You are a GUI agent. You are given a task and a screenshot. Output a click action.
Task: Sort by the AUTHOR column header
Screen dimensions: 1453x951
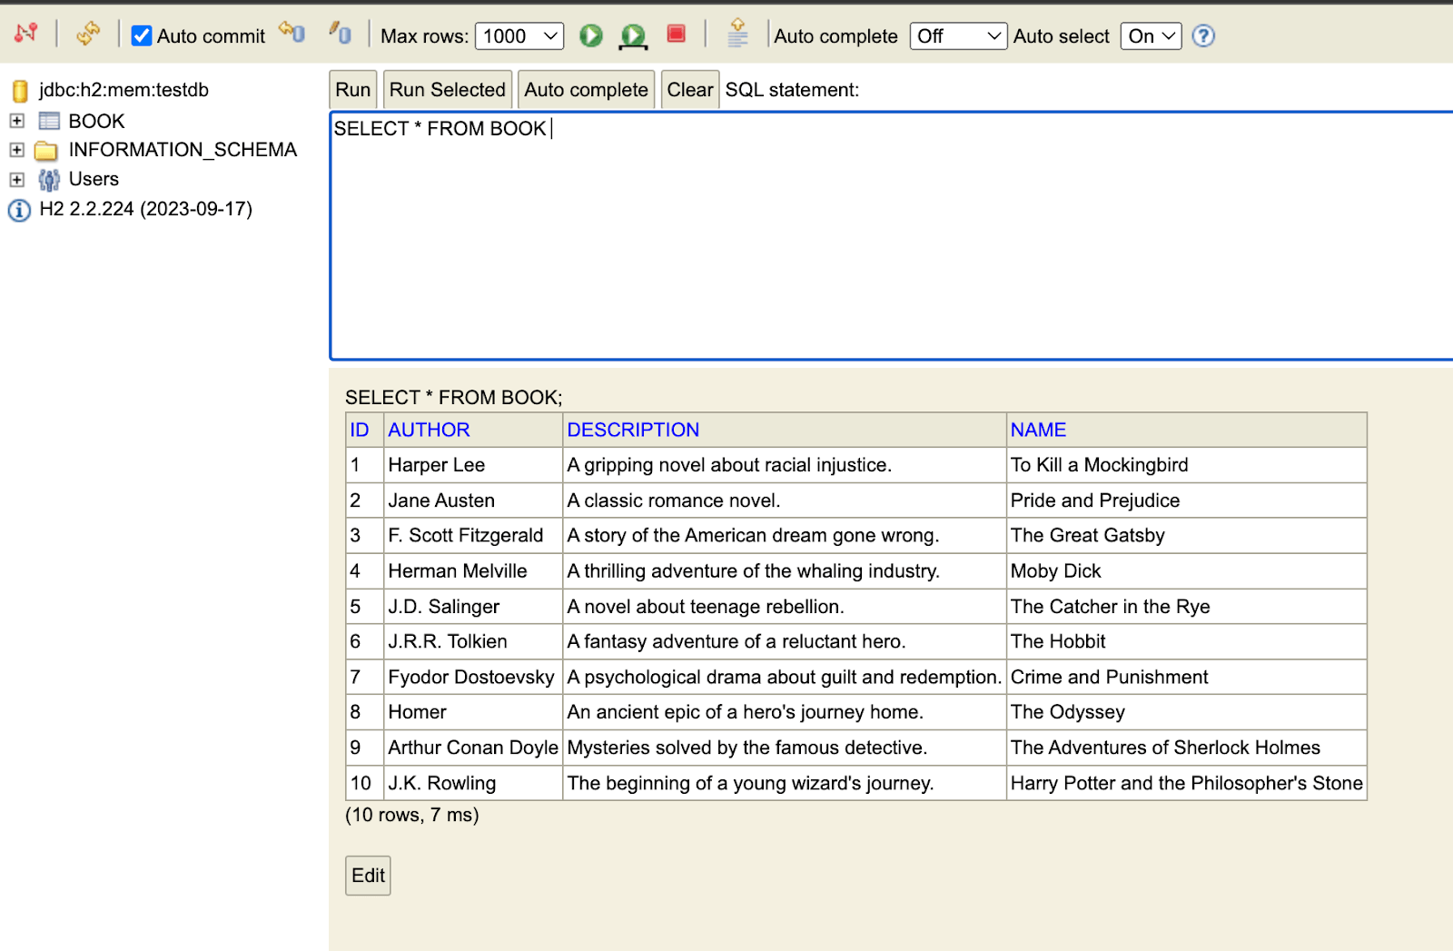[x=429, y=430]
